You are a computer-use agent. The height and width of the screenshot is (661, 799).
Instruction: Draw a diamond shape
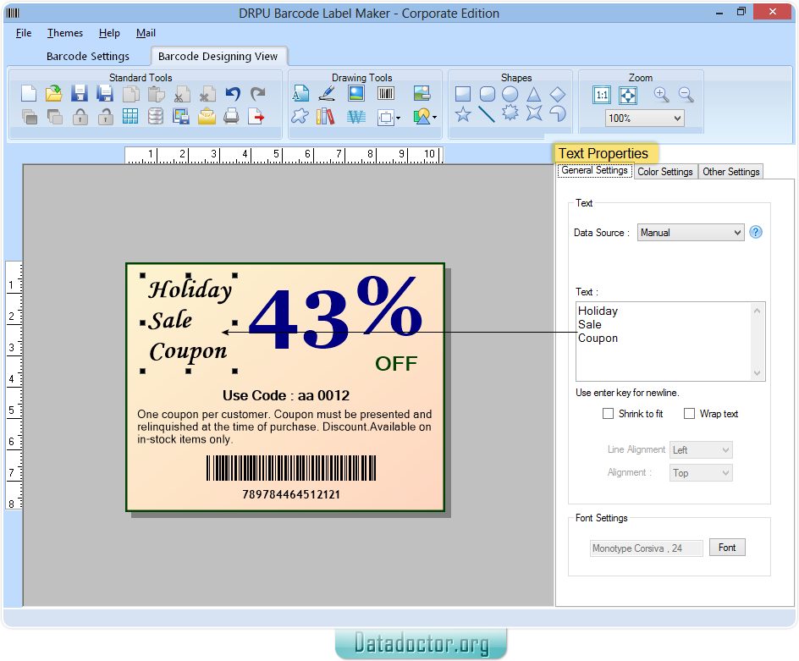[558, 94]
